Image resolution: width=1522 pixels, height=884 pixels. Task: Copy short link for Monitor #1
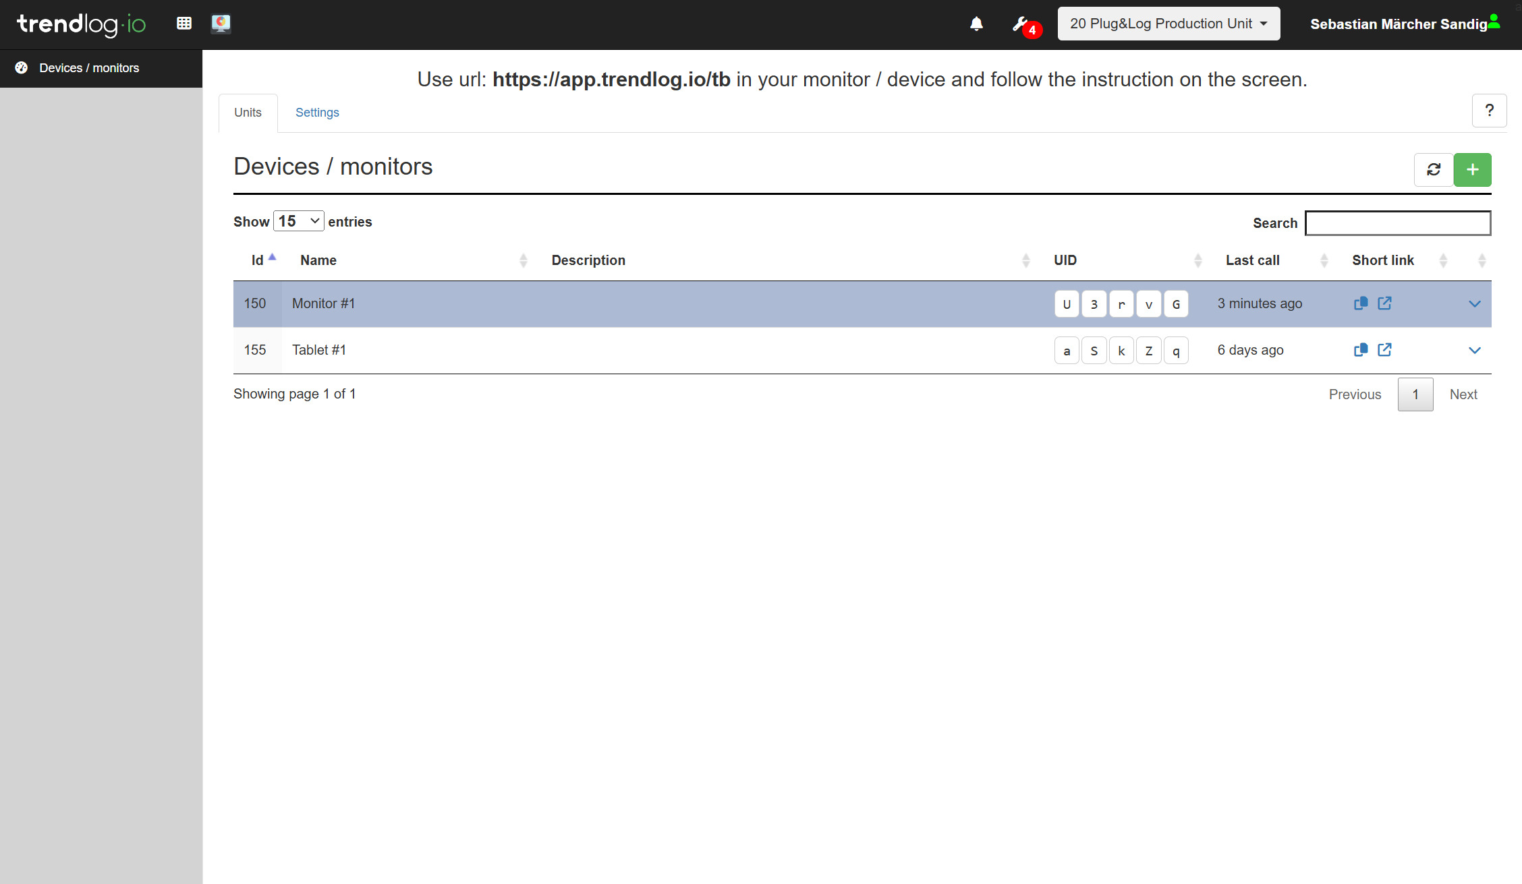click(x=1361, y=303)
